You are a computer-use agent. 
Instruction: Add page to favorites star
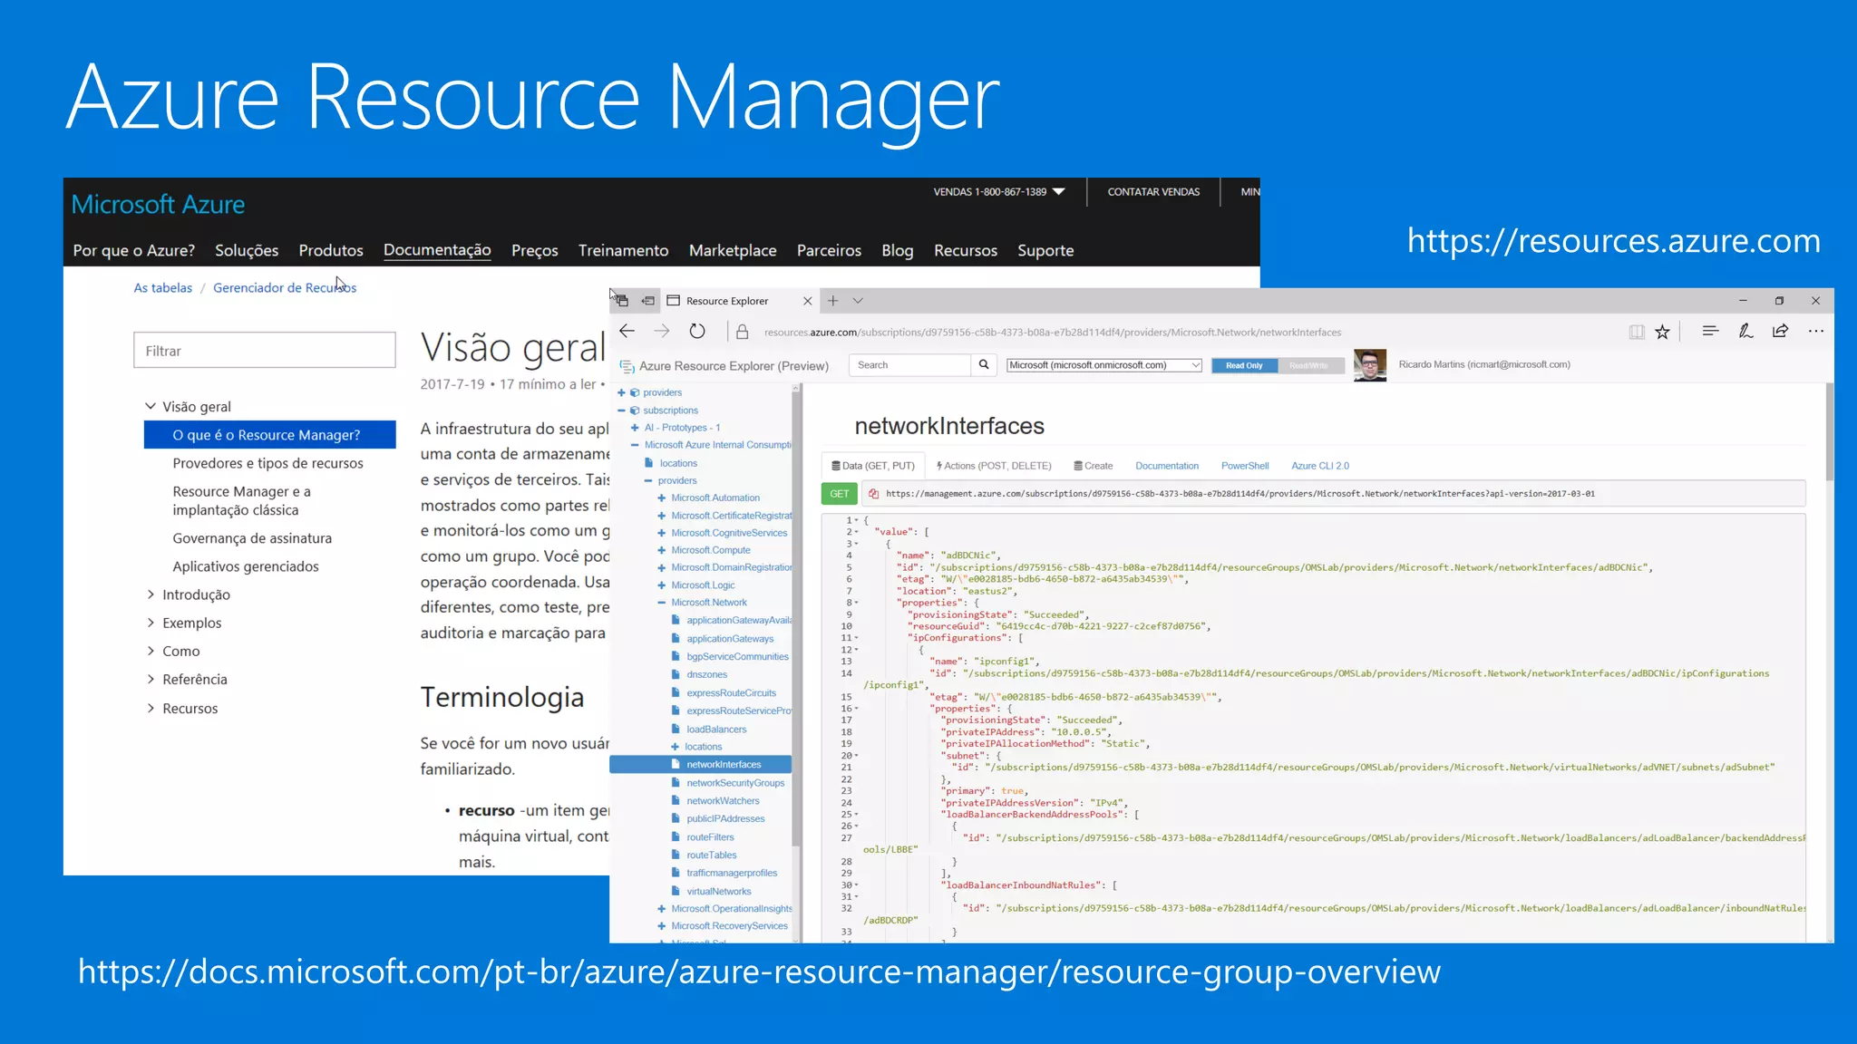(x=1662, y=332)
